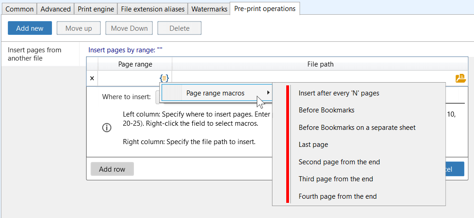
Task: Click the page range macros braces icon
Action: (x=164, y=78)
